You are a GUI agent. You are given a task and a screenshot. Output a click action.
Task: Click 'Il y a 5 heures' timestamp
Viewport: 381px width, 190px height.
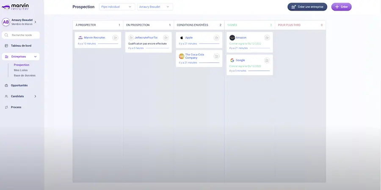tap(136, 48)
